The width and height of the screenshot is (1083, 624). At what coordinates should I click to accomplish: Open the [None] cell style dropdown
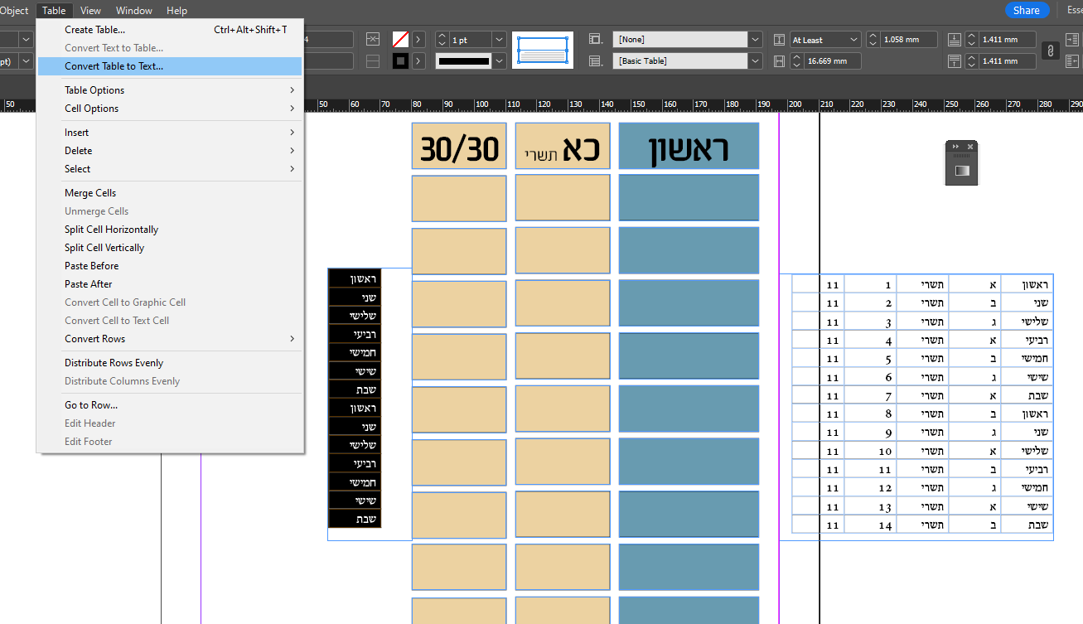tap(755, 39)
